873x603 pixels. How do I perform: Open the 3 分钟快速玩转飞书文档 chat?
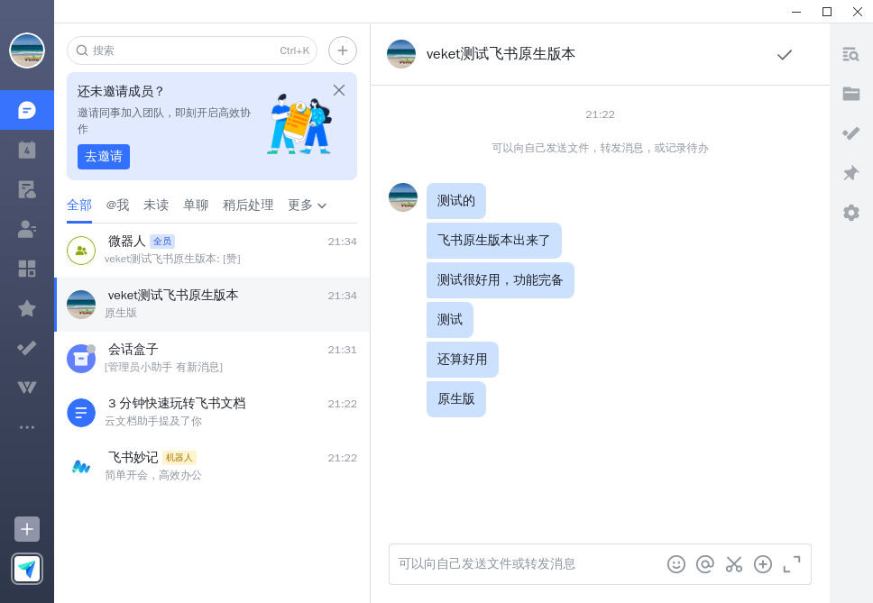click(212, 412)
